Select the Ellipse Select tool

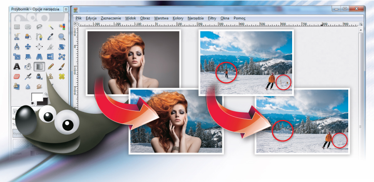28,27
